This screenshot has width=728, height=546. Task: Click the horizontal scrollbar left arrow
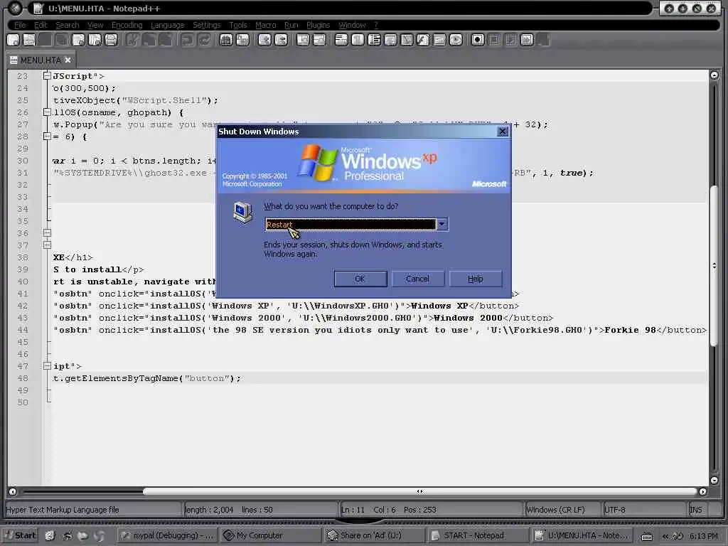13,491
